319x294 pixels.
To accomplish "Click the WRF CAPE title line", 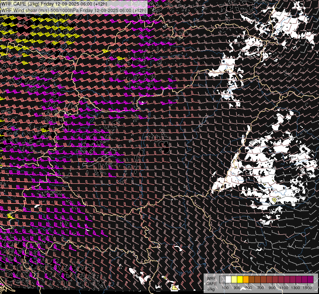I will pyautogui.click(x=54, y=4).
